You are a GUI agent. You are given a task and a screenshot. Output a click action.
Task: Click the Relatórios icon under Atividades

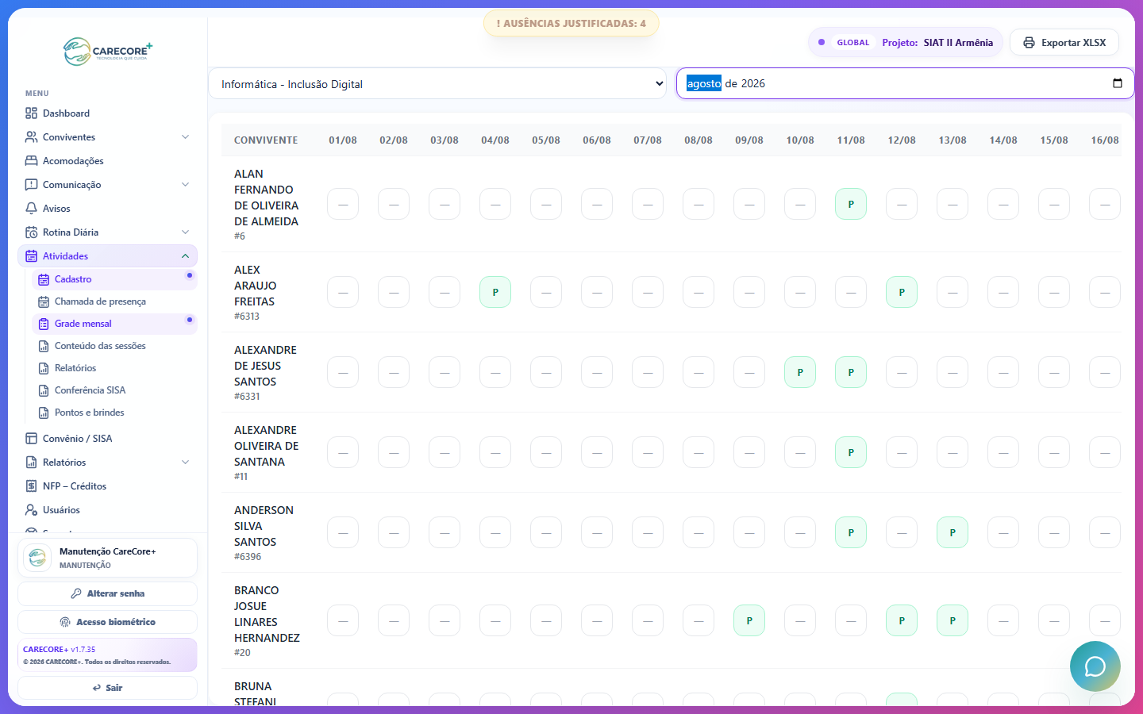point(44,368)
